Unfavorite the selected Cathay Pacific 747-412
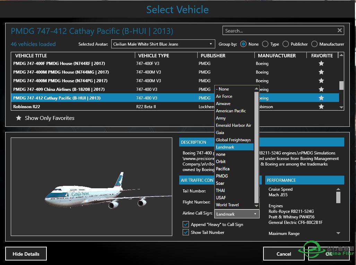This screenshot has width=356, height=265. pyautogui.click(x=321, y=98)
